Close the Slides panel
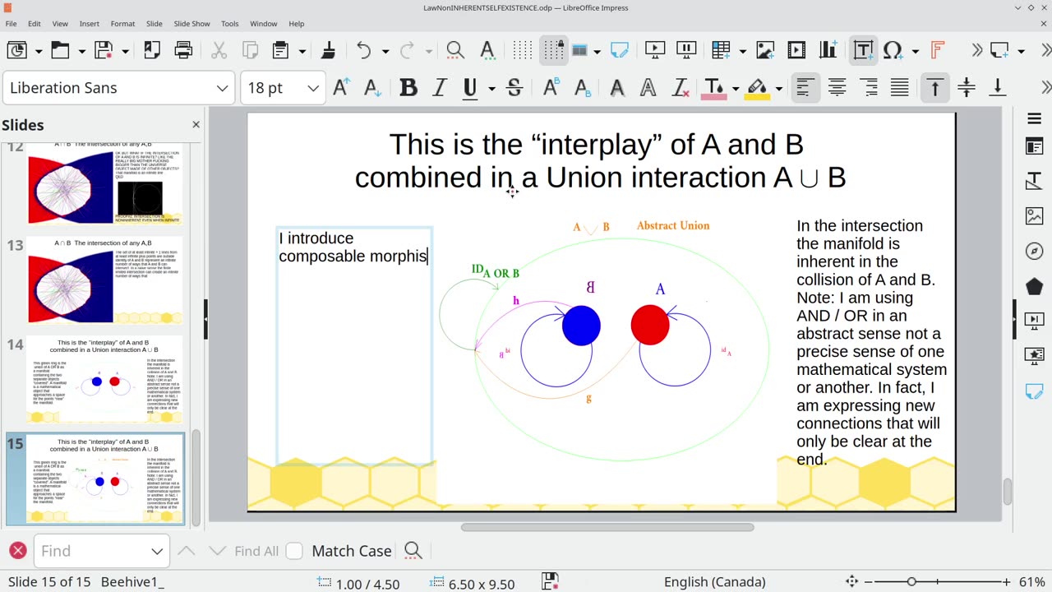1052x592 pixels. [x=196, y=124]
